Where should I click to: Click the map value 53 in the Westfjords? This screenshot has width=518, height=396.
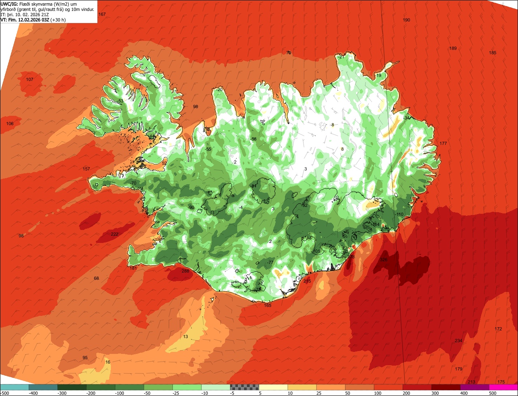point(121,101)
